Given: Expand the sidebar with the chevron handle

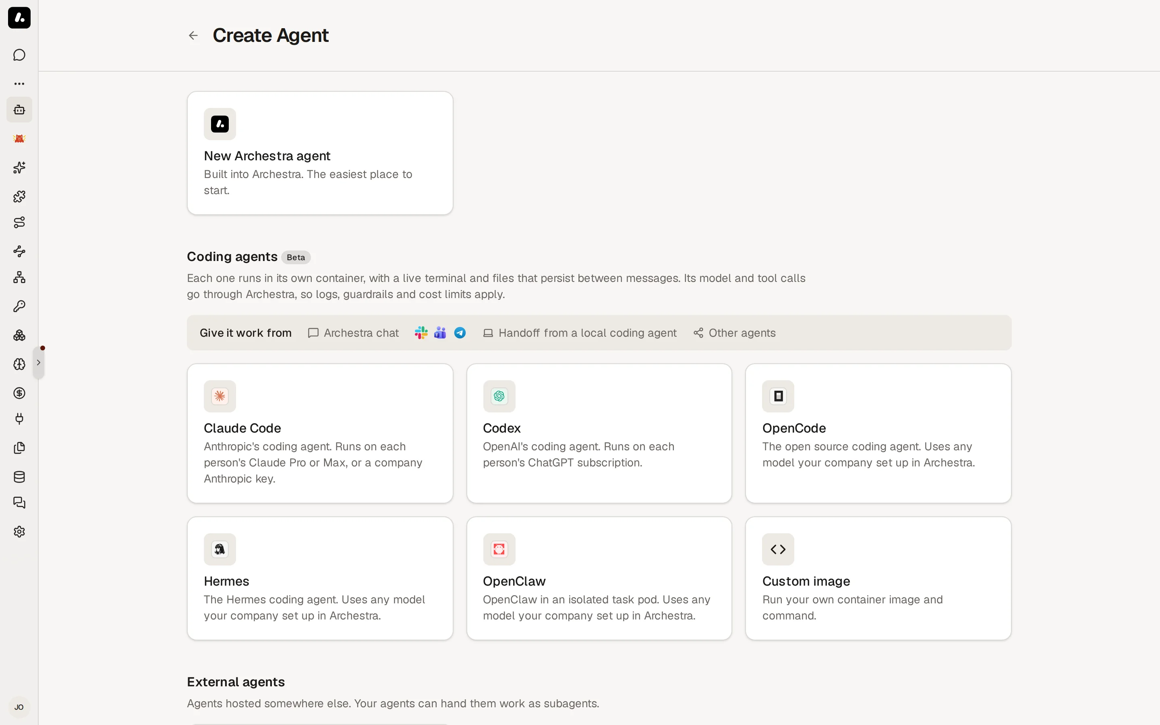Looking at the screenshot, I should click(39, 362).
